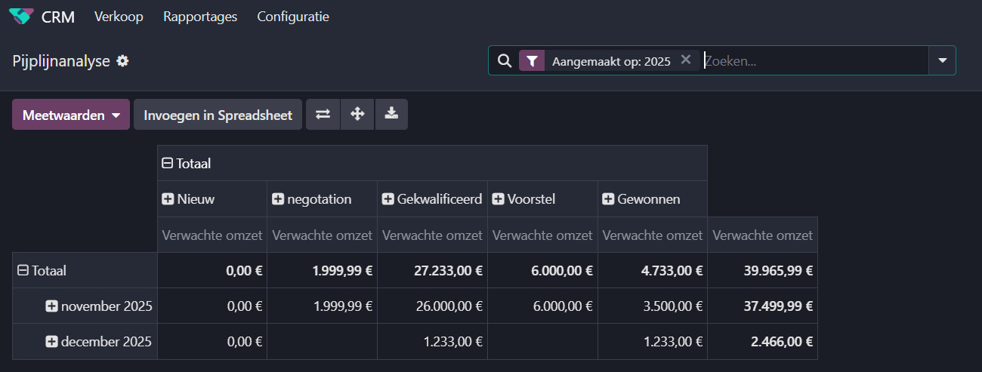Expand the november 2025 row

[51, 306]
